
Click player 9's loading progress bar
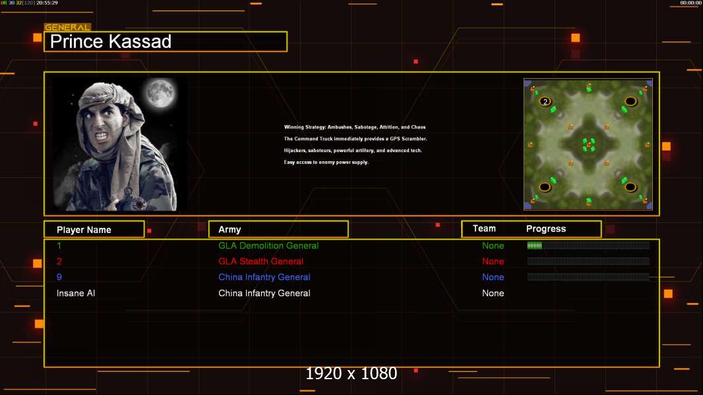tap(588, 277)
